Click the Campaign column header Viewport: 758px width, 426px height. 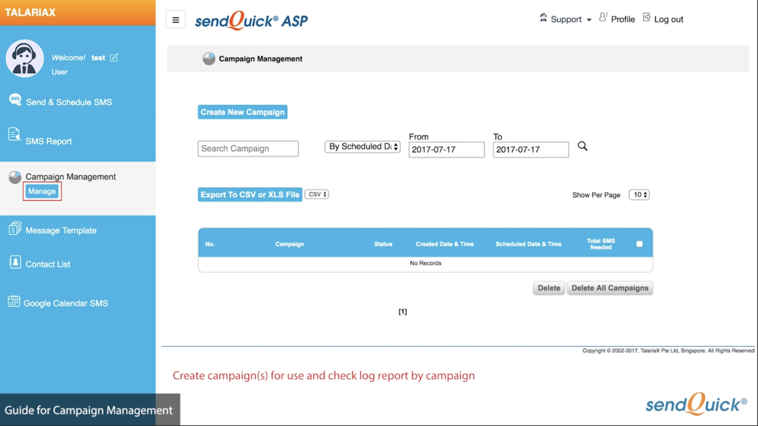click(x=289, y=244)
